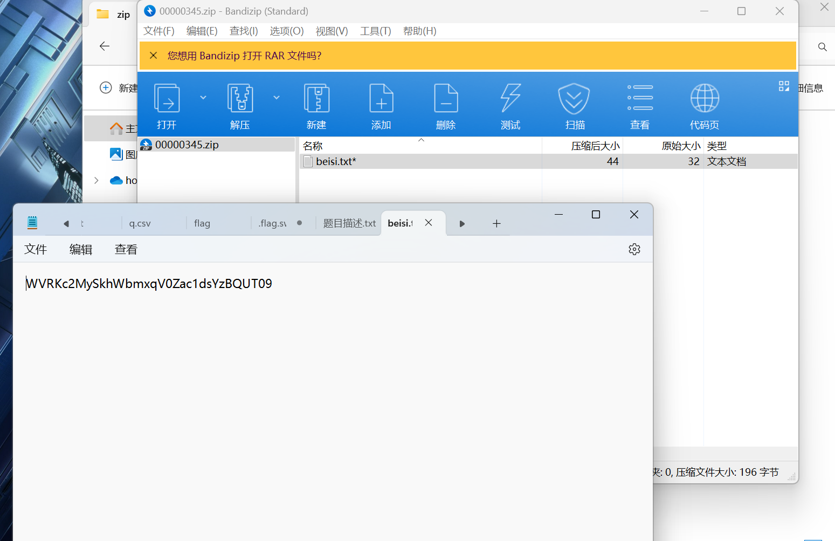
Task: Click the 查看 (View) list icon
Action: (640, 98)
